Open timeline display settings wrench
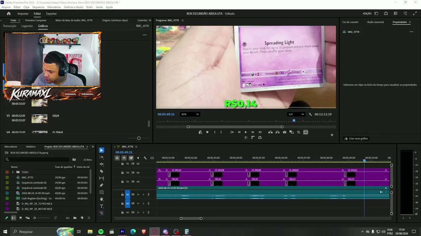The image size is (421, 236). (145, 158)
